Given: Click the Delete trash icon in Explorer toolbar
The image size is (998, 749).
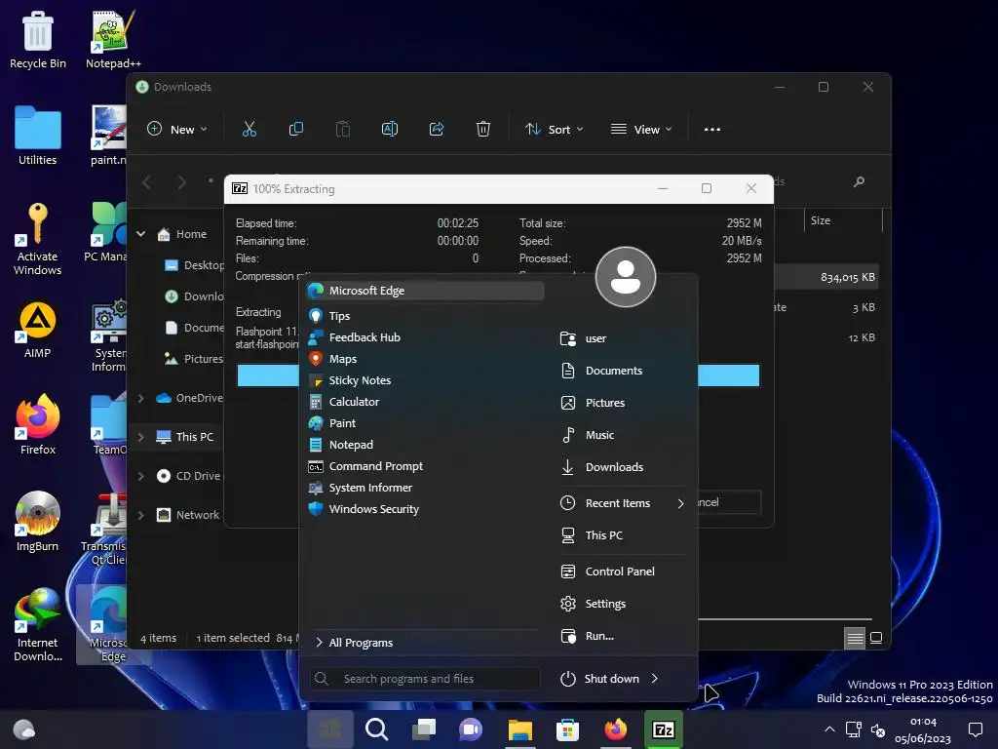Looking at the screenshot, I should coord(483,130).
